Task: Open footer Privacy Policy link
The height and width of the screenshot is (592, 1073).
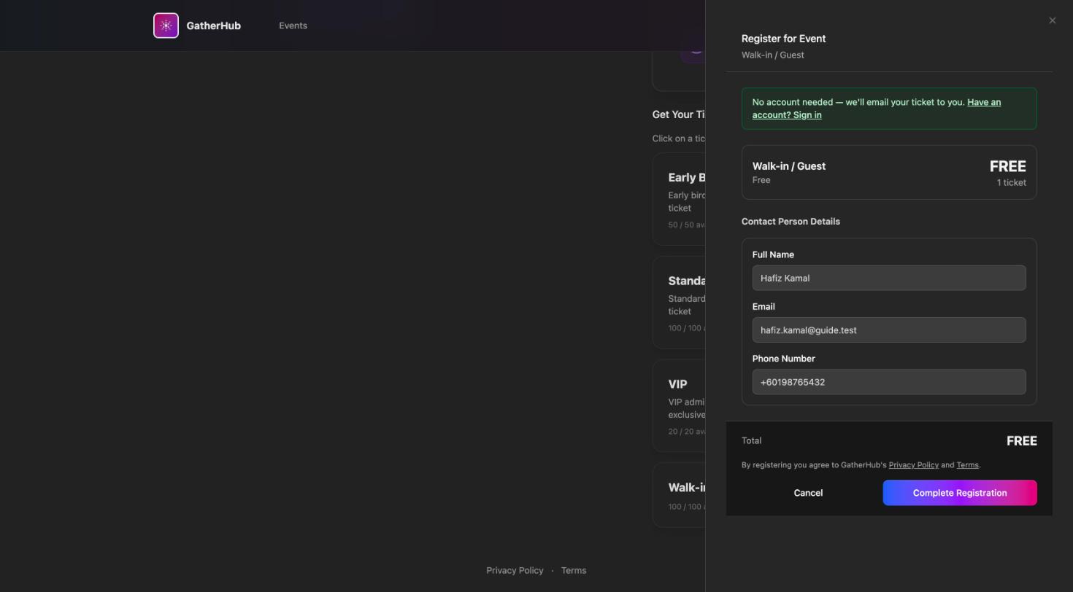Action: [515, 571]
